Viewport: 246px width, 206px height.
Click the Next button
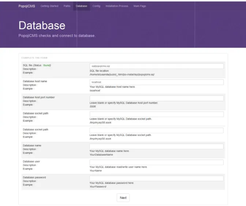pos(123,198)
